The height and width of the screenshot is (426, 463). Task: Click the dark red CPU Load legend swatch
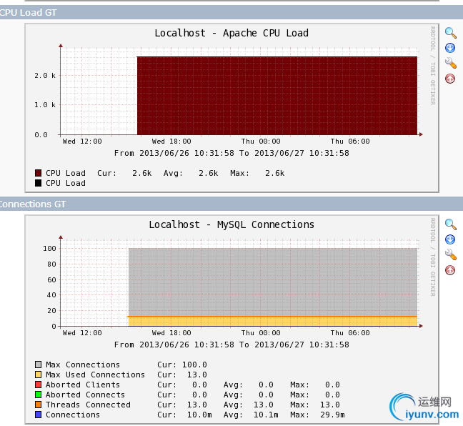(38, 173)
